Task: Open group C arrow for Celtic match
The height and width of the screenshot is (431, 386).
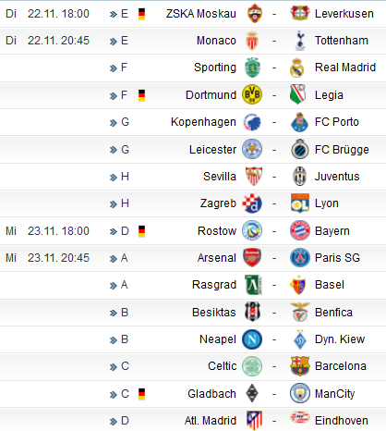Action: [x=114, y=367]
